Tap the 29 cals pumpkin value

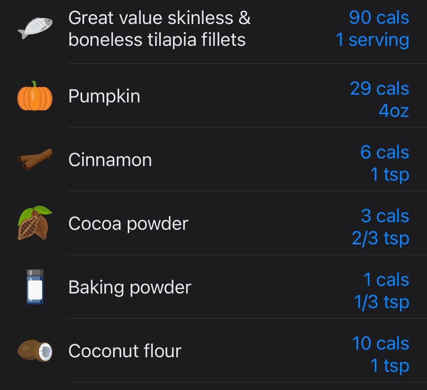pyautogui.click(x=380, y=88)
